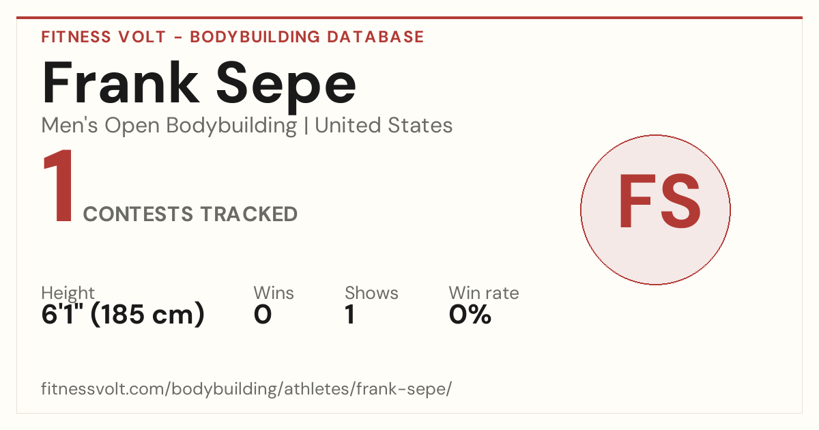Select the Men's Open Bodybuilding division text
819x430 pixels.
[x=169, y=126]
